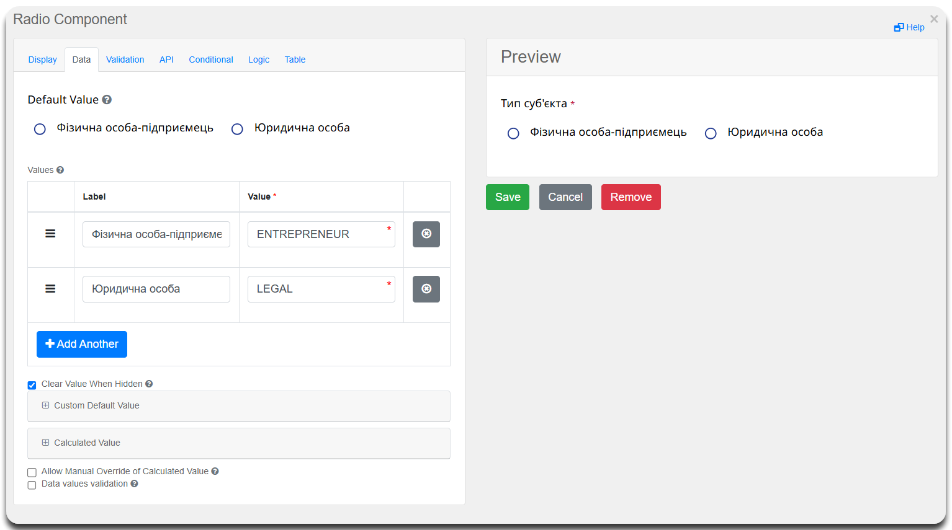
Task: Enable Allow Manual Override of Calculated Value
Action: (x=32, y=472)
